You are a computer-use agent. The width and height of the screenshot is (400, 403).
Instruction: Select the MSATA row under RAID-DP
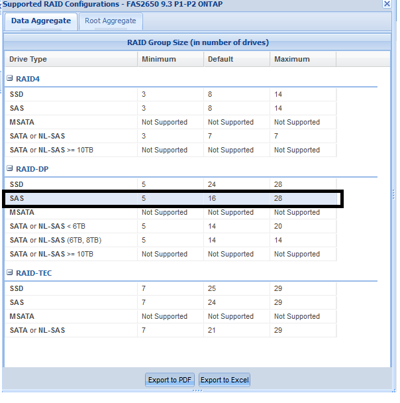tap(171, 212)
